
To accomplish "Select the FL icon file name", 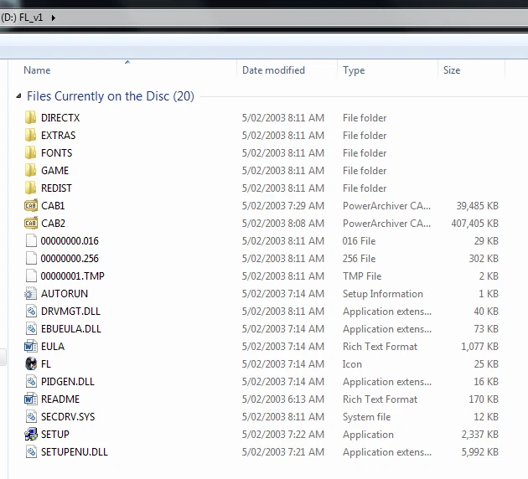I will tap(46, 364).
